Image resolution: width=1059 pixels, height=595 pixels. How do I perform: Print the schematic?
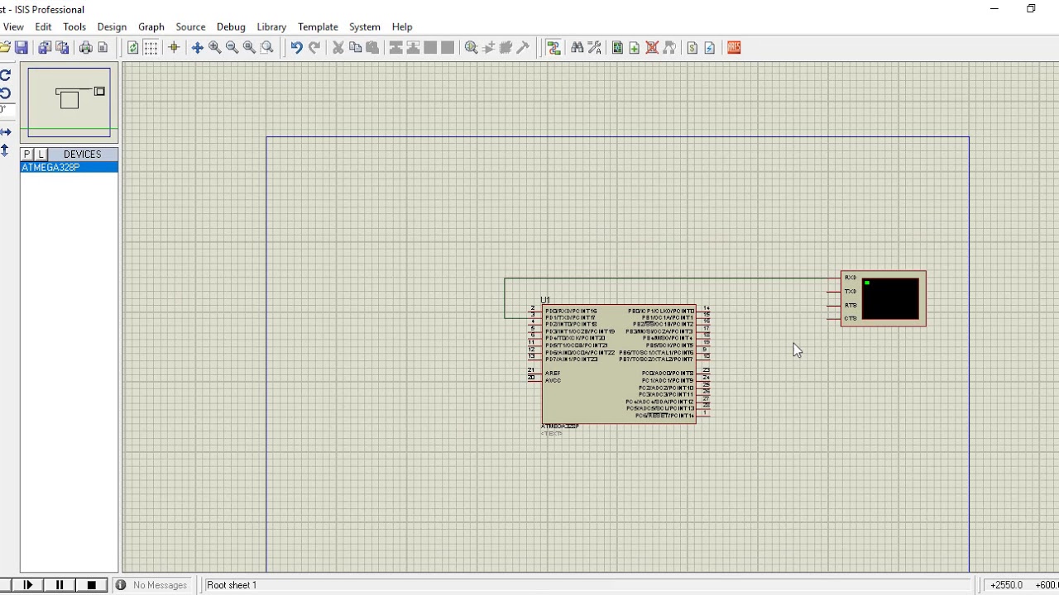(85, 48)
